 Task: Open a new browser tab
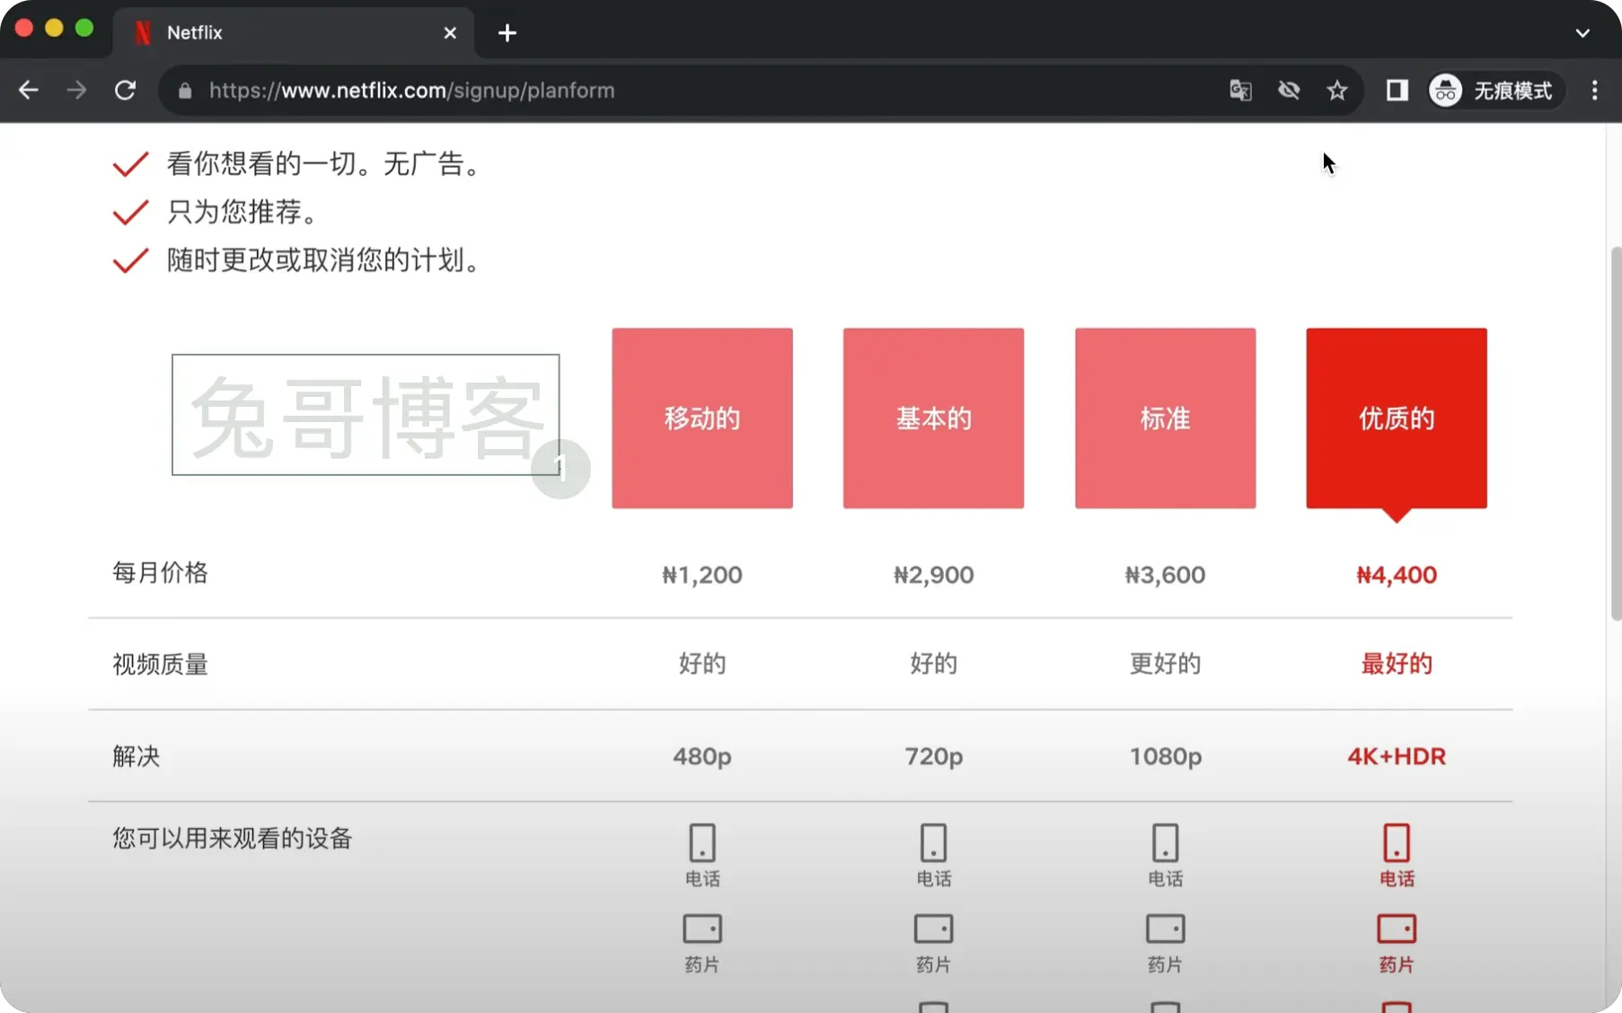pyautogui.click(x=507, y=33)
